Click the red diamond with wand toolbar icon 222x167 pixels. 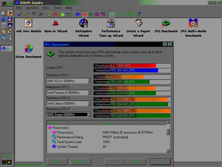click(26, 14)
